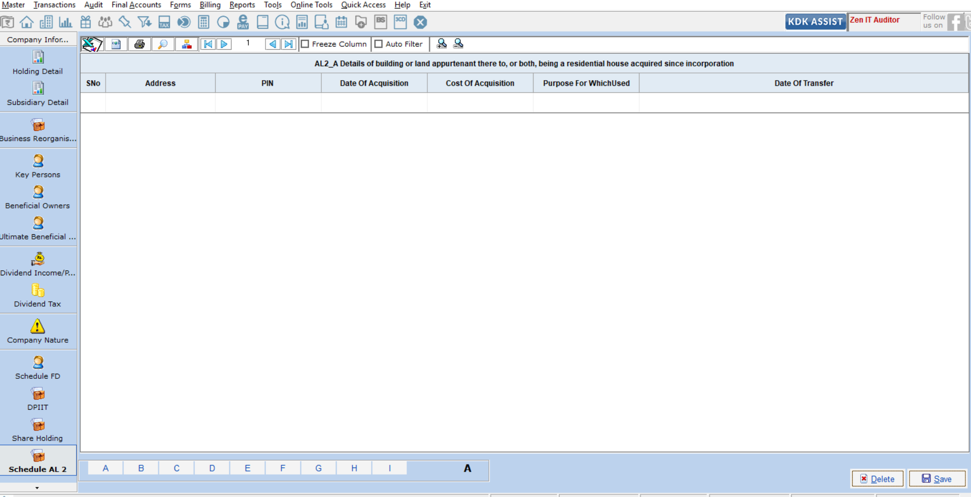Open Holding Detail in sidebar
Image resolution: width=971 pixels, height=497 pixels.
[x=38, y=63]
